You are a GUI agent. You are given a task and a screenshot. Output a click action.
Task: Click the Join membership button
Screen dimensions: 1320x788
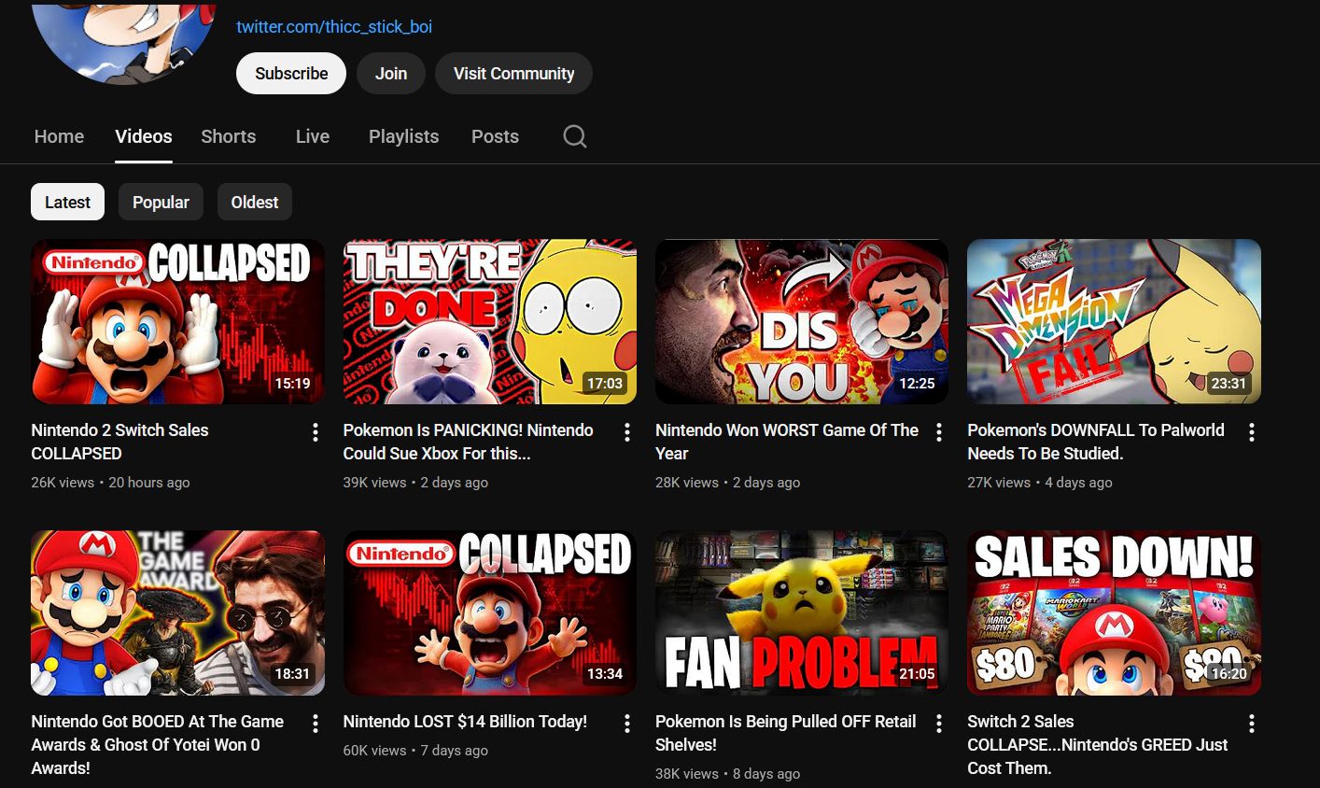[391, 74]
